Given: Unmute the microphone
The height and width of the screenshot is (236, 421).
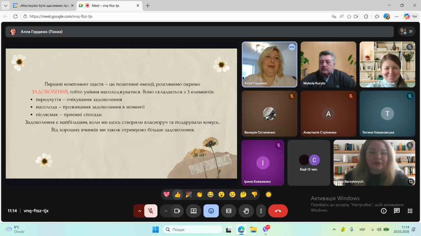Looking at the screenshot, I should pyautogui.click(x=151, y=211).
